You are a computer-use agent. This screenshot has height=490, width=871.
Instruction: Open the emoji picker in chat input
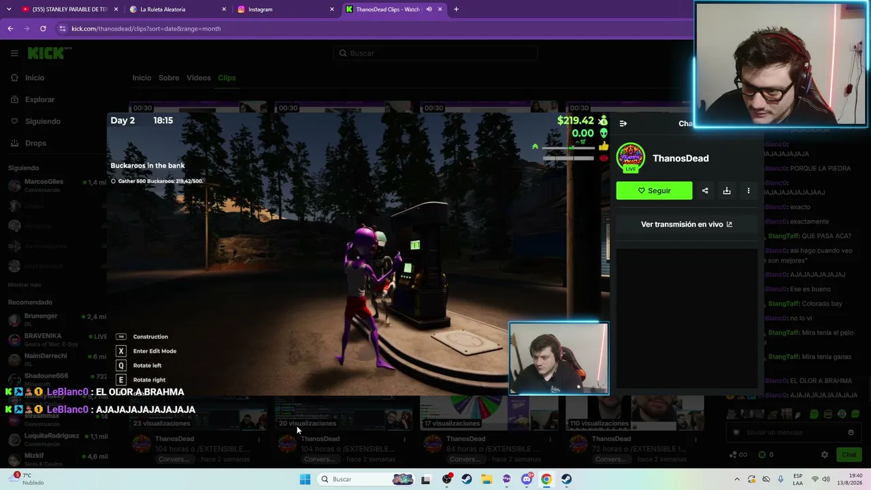pyautogui.click(x=851, y=432)
